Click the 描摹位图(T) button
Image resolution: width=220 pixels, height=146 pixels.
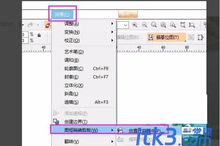[166, 37]
